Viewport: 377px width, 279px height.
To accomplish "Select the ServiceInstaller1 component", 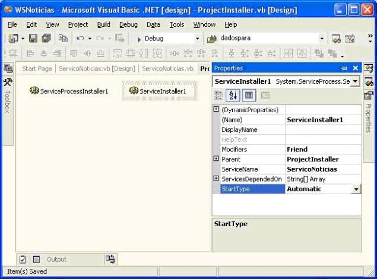I will [x=157, y=91].
